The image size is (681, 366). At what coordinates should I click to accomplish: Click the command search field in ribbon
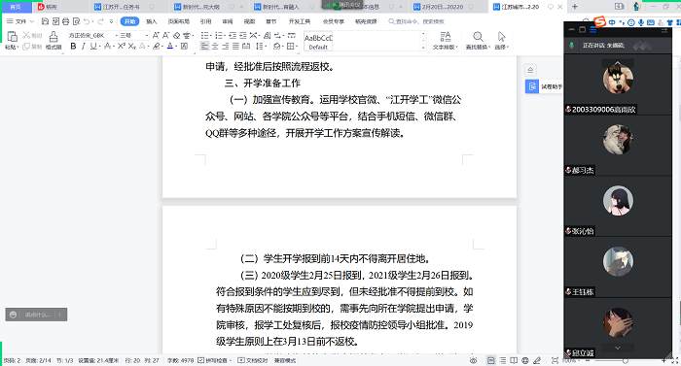(x=417, y=21)
